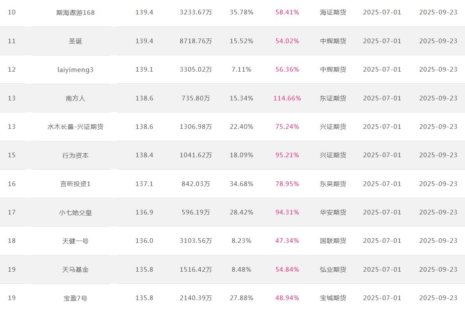
Task: Open 宝盈7号 account details
Action: [x=75, y=298]
